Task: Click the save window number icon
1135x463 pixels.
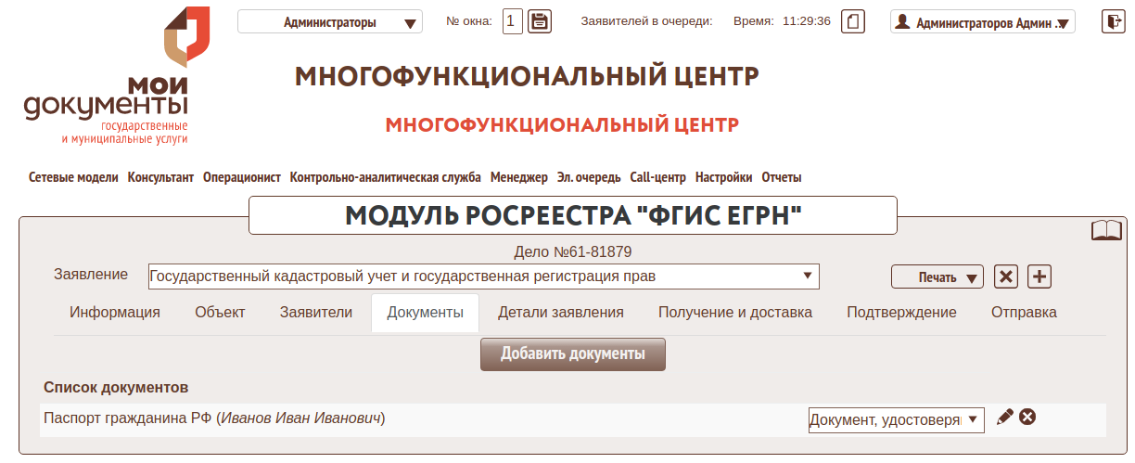Action: pos(540,21)
